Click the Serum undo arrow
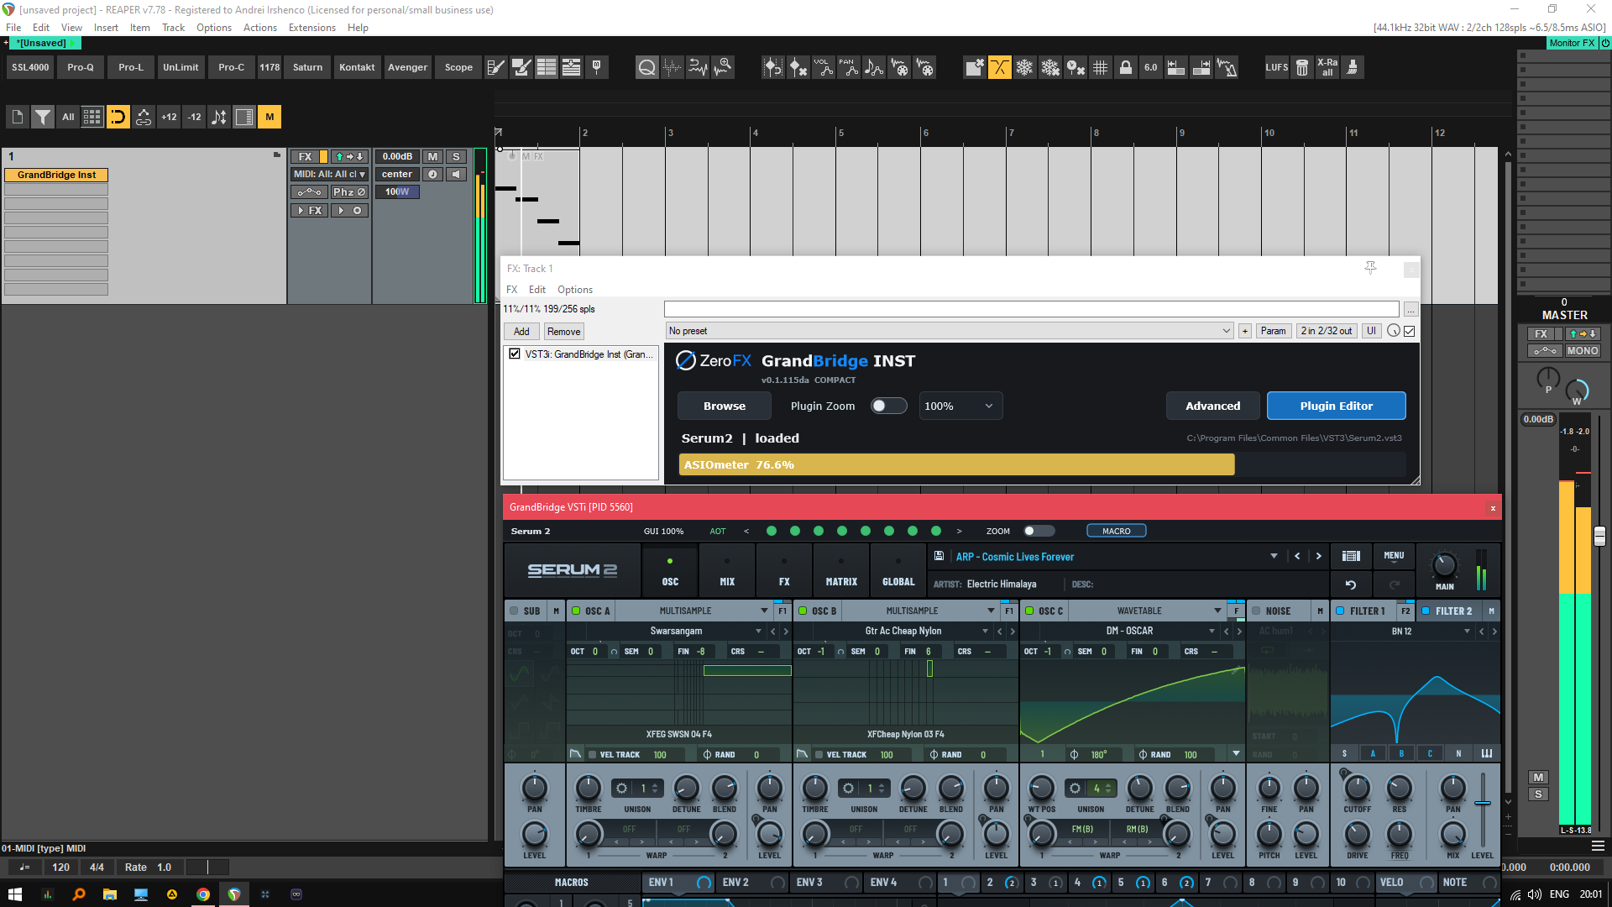Viewport: 1612px width, 907px height. click(1351, 585)
